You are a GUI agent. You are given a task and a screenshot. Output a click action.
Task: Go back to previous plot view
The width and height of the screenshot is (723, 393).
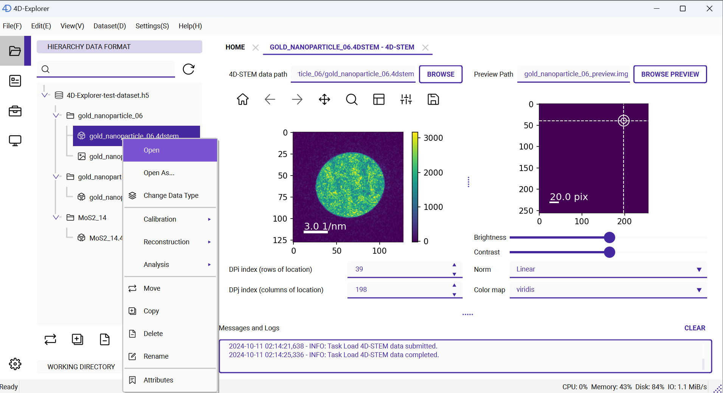tap(270, 99)
